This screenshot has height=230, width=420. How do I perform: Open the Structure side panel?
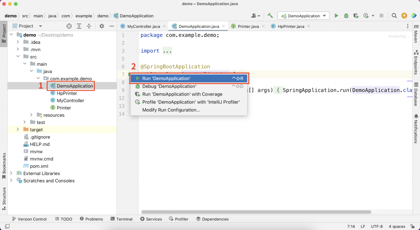click(4, 199)
